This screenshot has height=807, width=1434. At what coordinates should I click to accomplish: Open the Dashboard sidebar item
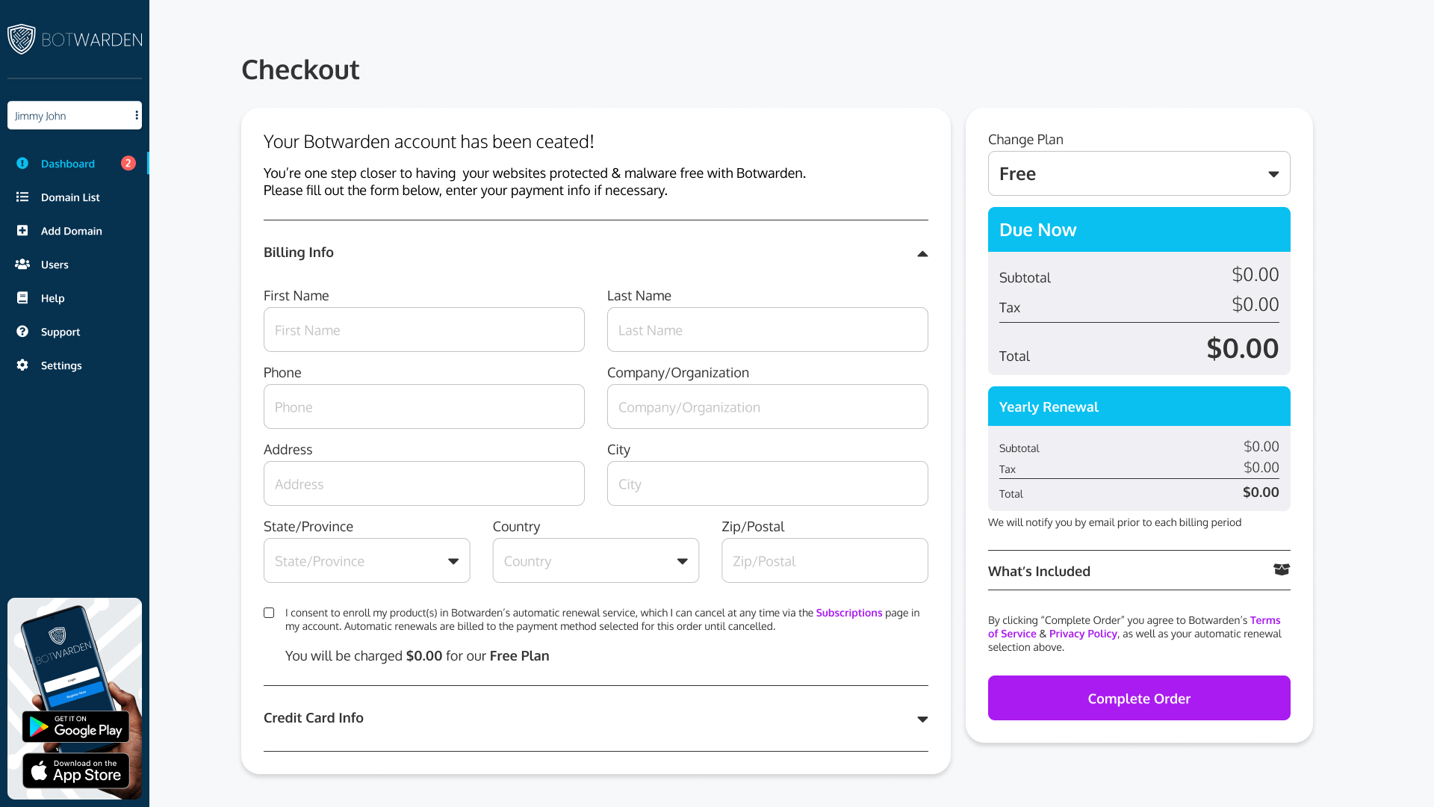(x=67, y=164)
